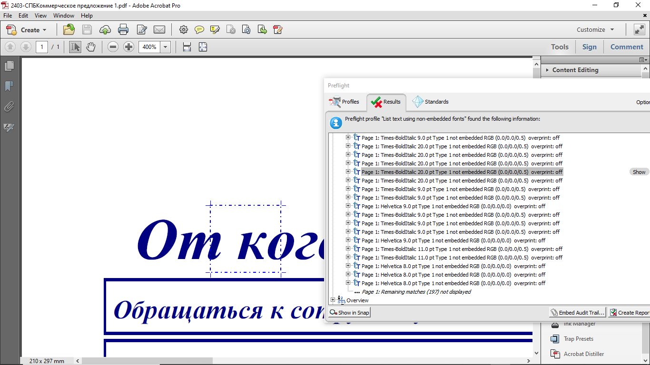
Task: Click the Show in Snap button
Action: coord(349,312)
